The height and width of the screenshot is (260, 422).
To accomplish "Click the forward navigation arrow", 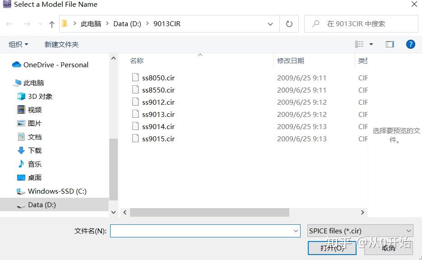I will [26, 24].
